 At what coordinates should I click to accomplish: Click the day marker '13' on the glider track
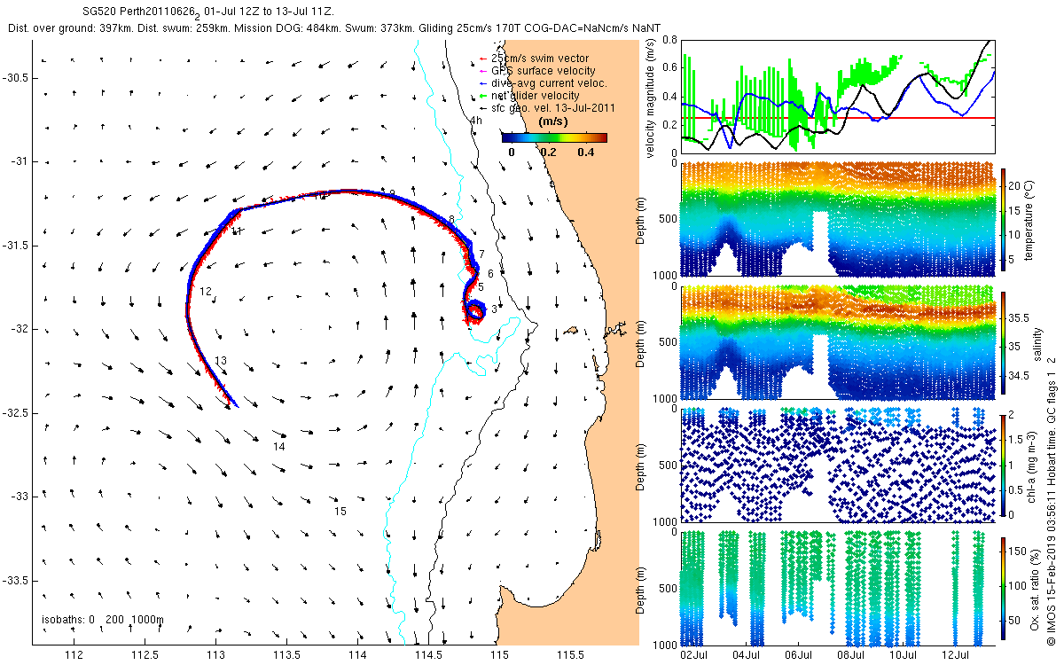(x=221, y=361)
